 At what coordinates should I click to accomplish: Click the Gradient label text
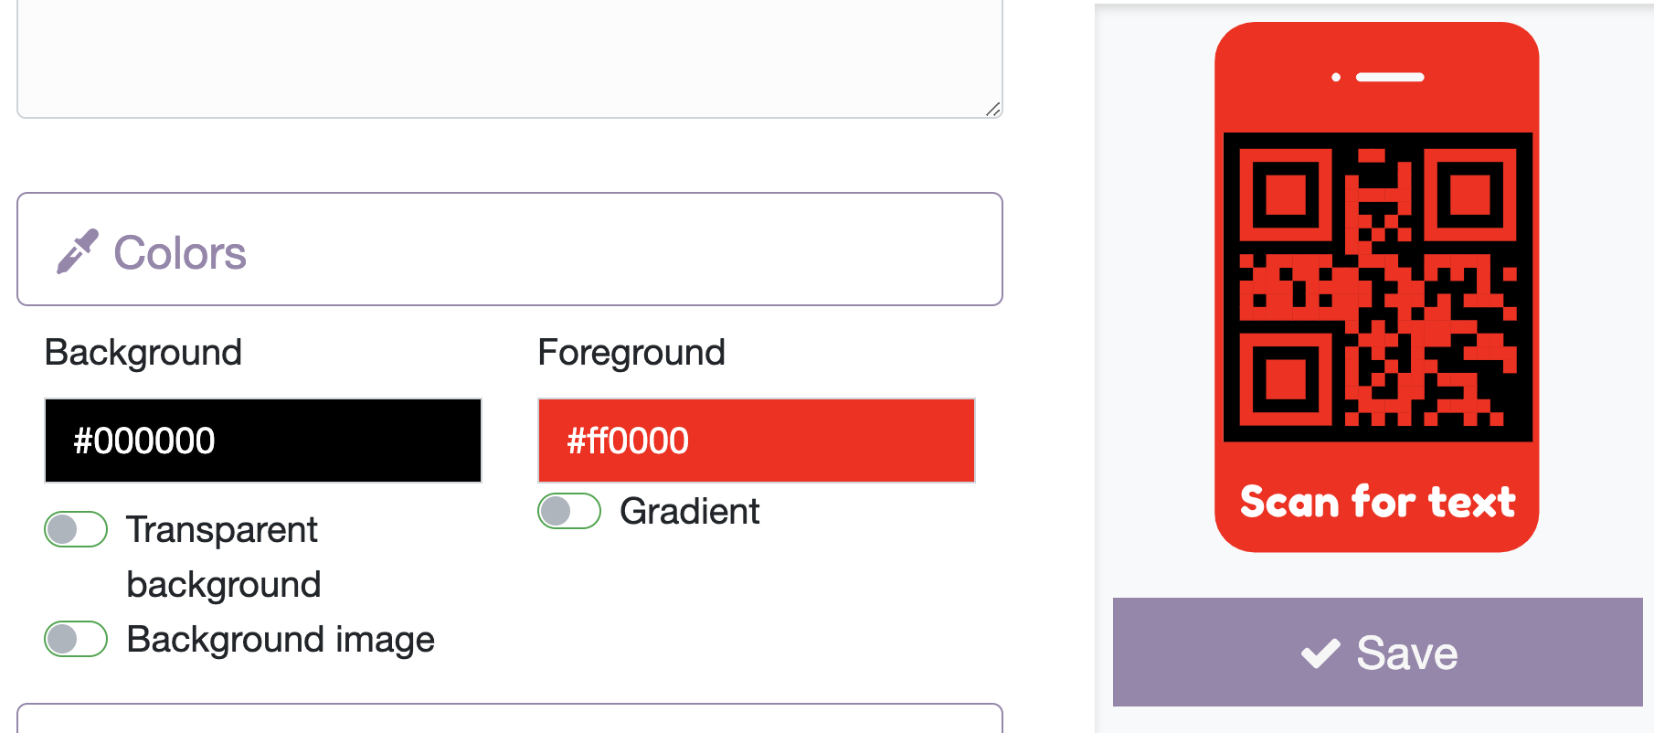690,511
